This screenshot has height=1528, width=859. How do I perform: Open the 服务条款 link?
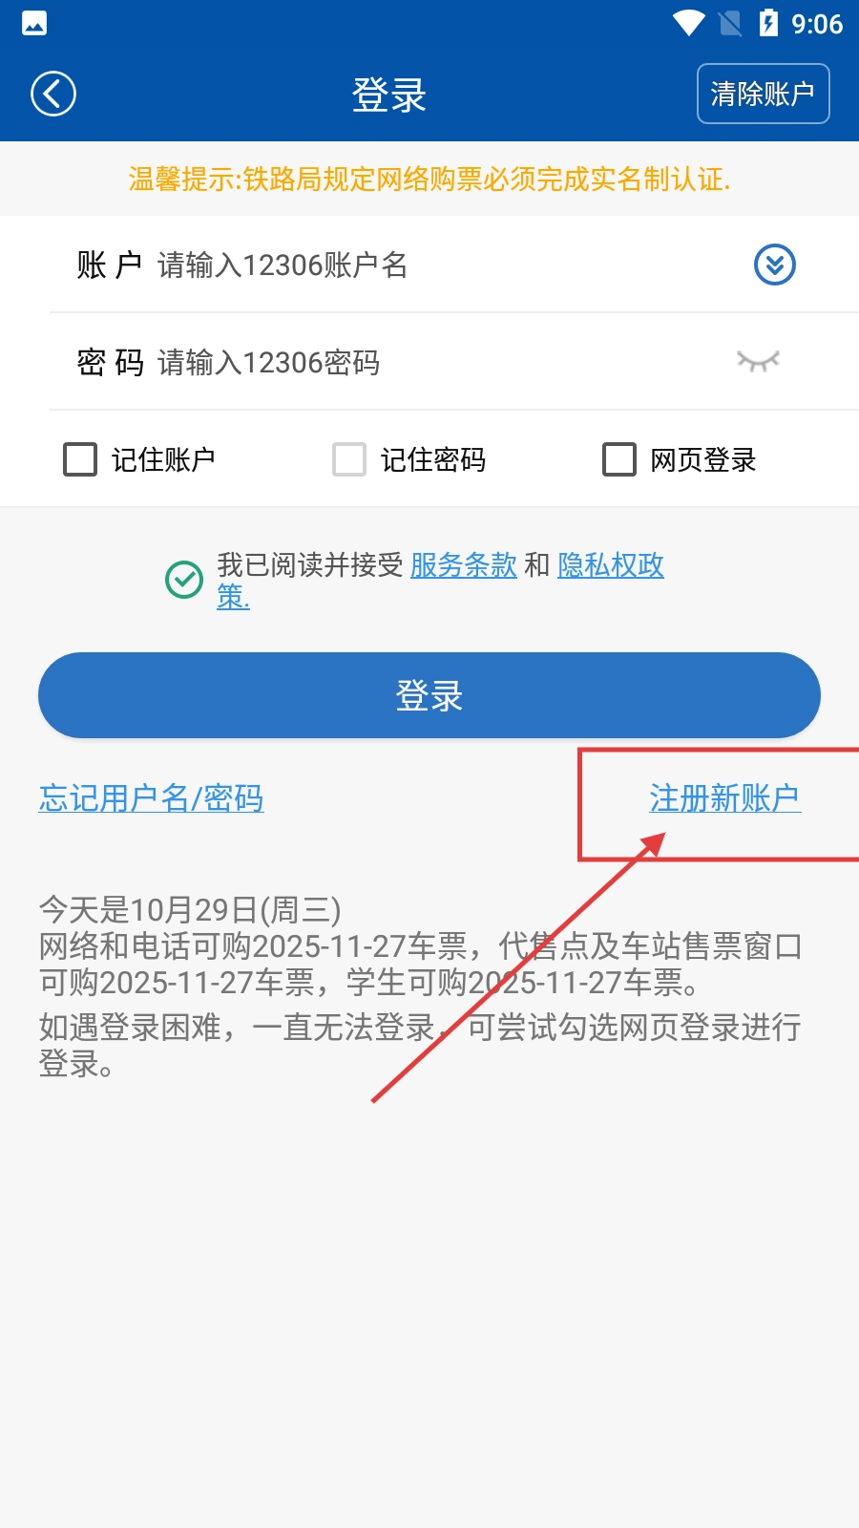[x=464, y=564]
